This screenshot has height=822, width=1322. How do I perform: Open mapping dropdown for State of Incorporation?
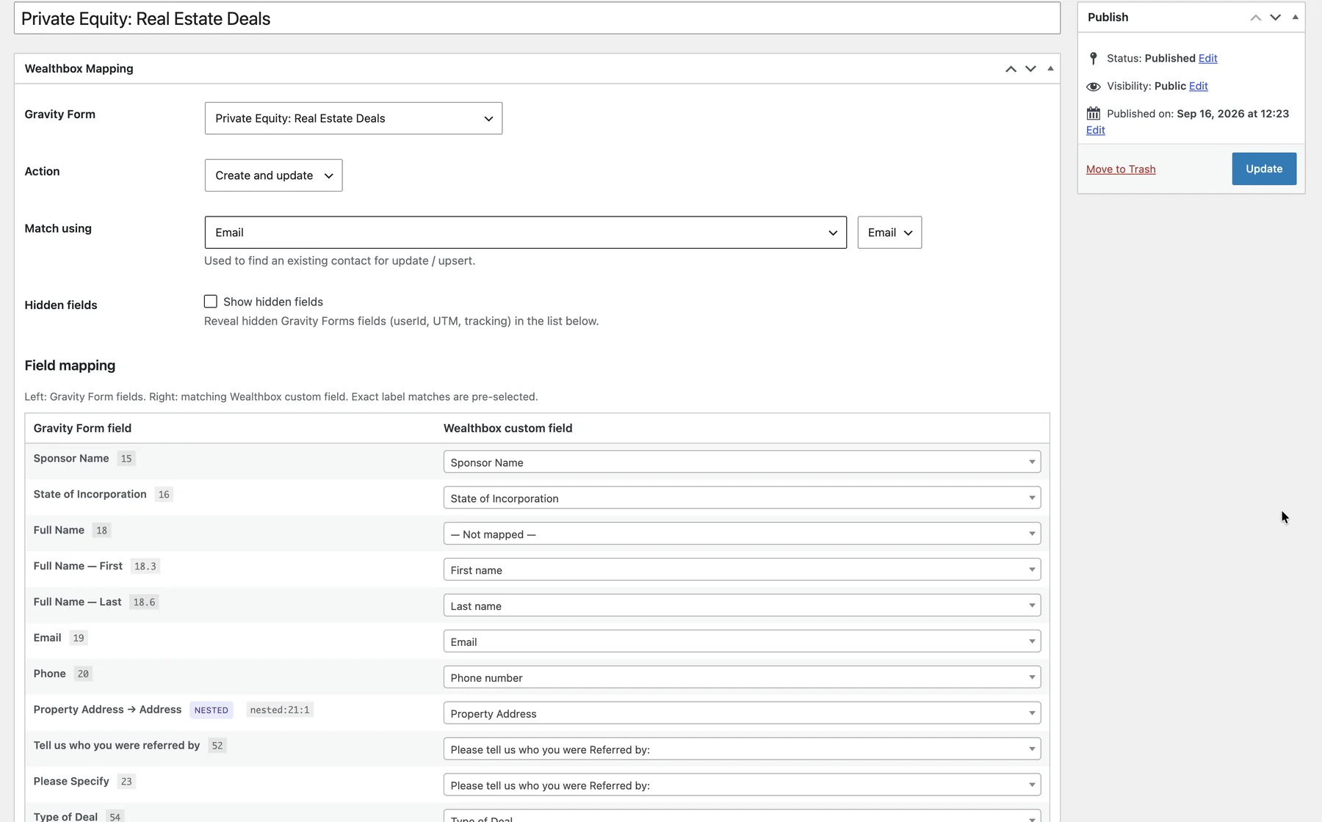pos(742,498)
